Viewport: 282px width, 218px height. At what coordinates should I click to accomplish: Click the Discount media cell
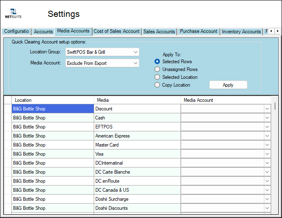tap(137, 109)
